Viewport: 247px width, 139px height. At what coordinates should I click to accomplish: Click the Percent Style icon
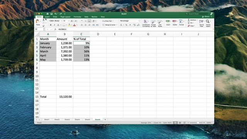(126, 25)
